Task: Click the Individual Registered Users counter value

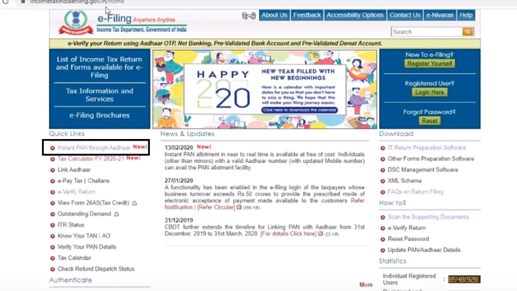Action: (464, 279)
